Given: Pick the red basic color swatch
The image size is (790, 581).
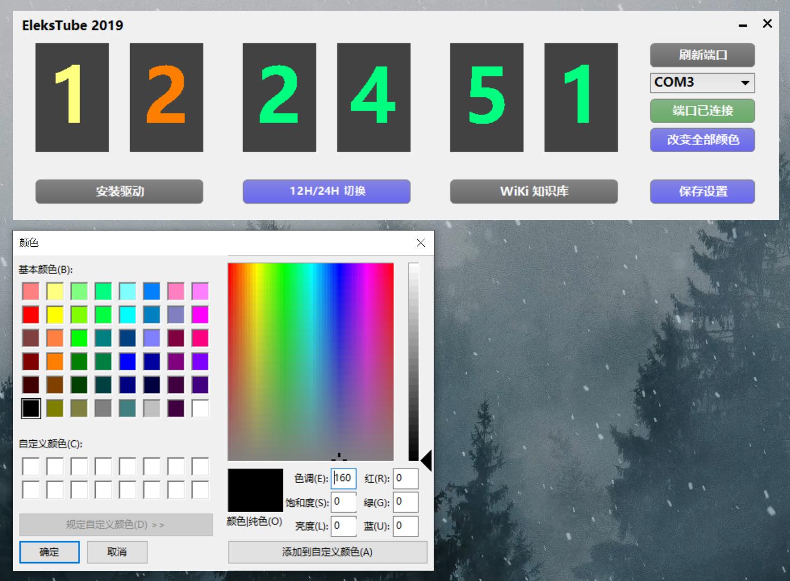Looking at the screenshot, I should click(31, 314).
